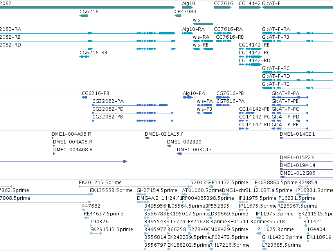The width and height of the screenshot is (333, 251).
Task: Select the Alg10 gene label
Action: click(x=188, y=4)
